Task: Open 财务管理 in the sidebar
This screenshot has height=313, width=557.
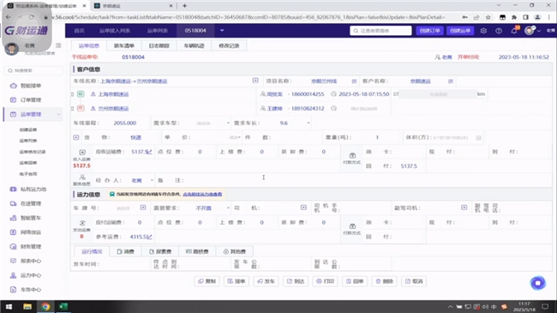Action: point(31,246)
